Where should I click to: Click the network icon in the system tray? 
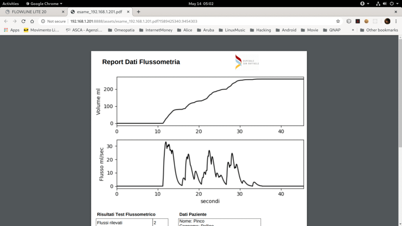(x=378, y=4)
